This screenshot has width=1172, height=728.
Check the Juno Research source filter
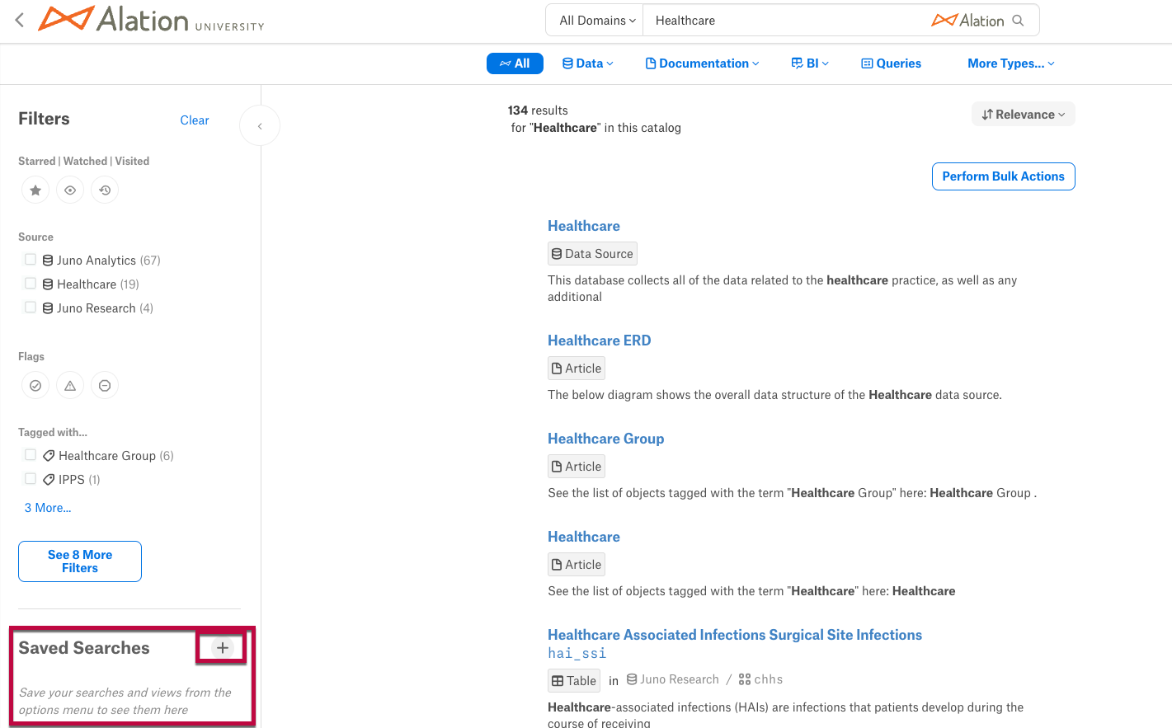coord(31,308)
